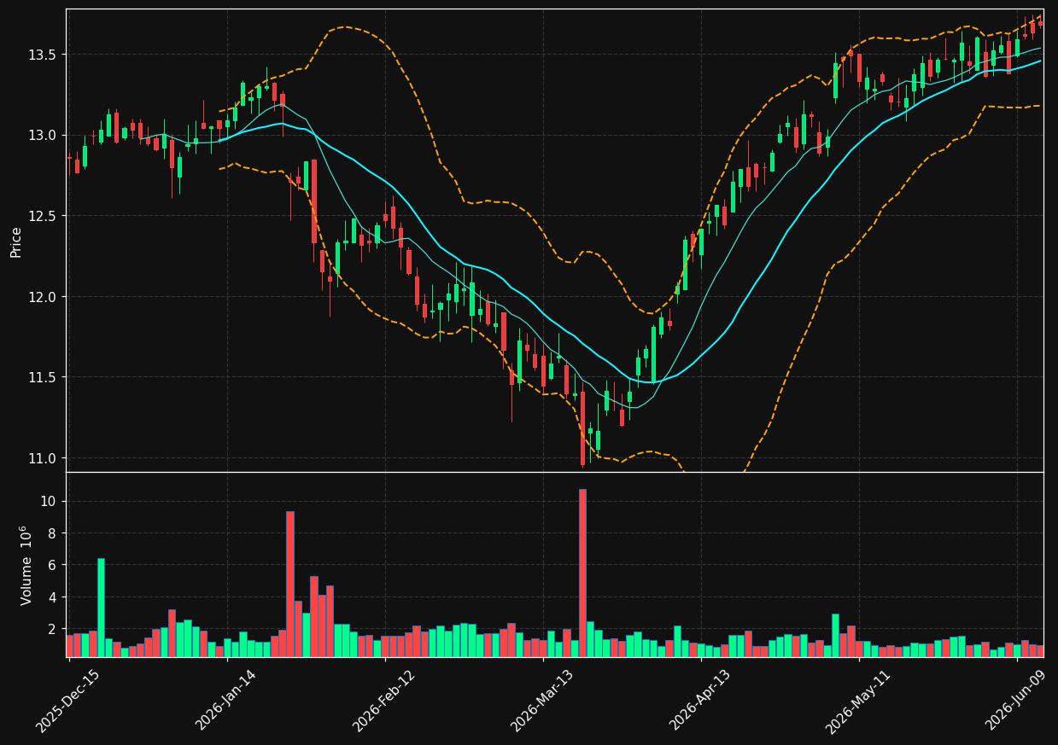Click the tall green volume bar in December

coord(101,608)
